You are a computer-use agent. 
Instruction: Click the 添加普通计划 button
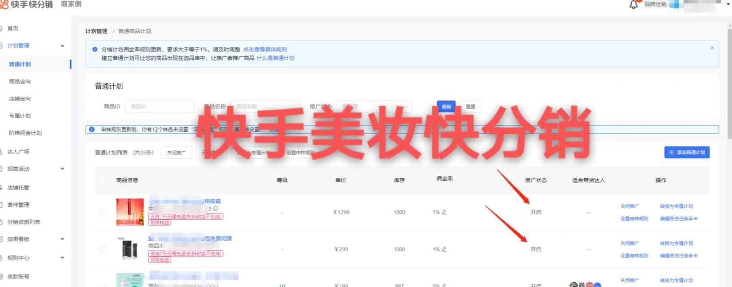pyautogui.click(x=687, y=152)
